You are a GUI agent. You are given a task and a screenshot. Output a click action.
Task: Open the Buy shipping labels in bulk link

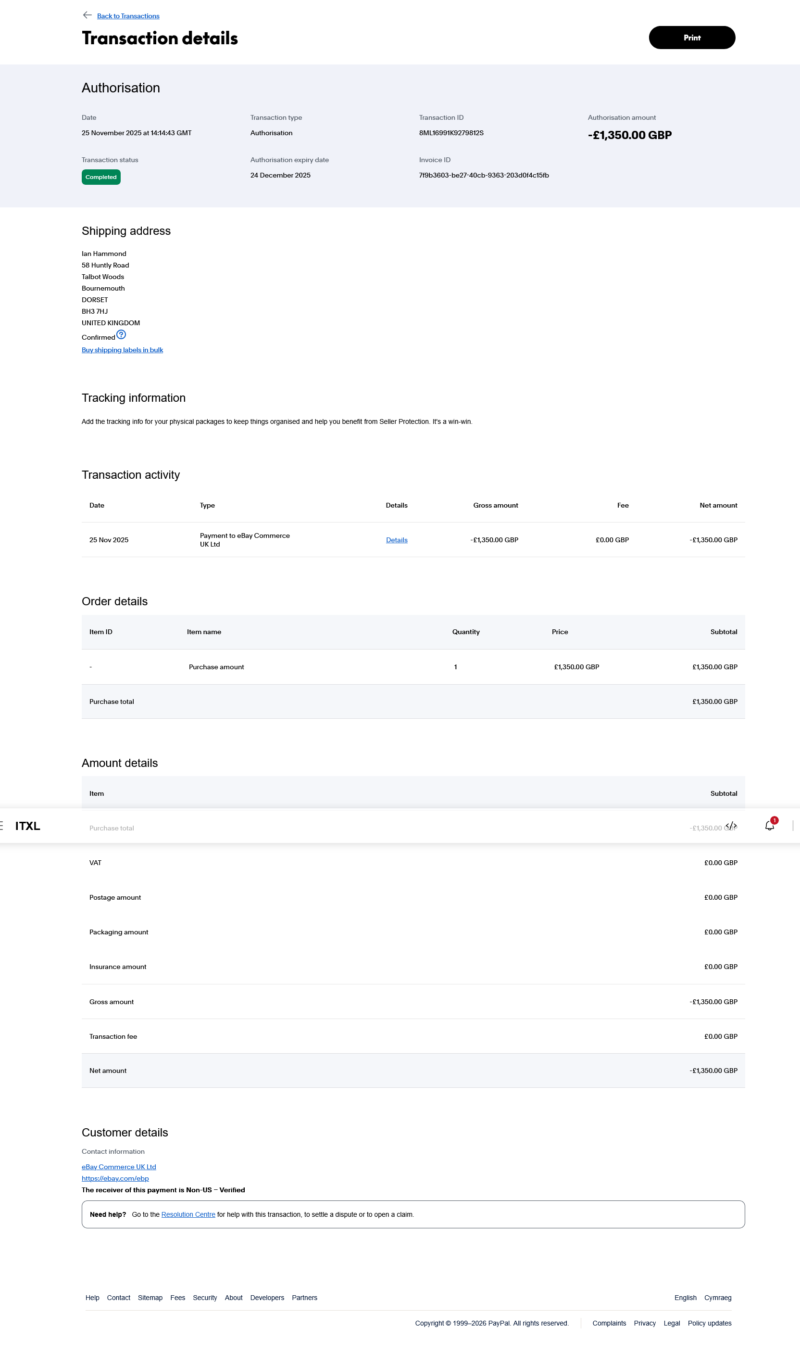[123, 350]
